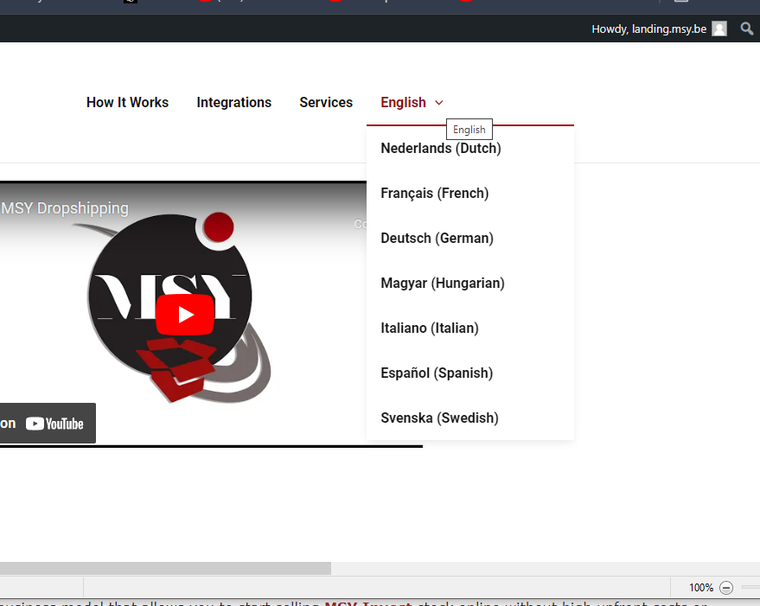Collapse the English language dropdown chevron
The height and width of the screenshot is (606, 760).
438,103
